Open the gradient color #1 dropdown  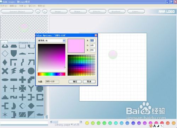click(64, 41)
